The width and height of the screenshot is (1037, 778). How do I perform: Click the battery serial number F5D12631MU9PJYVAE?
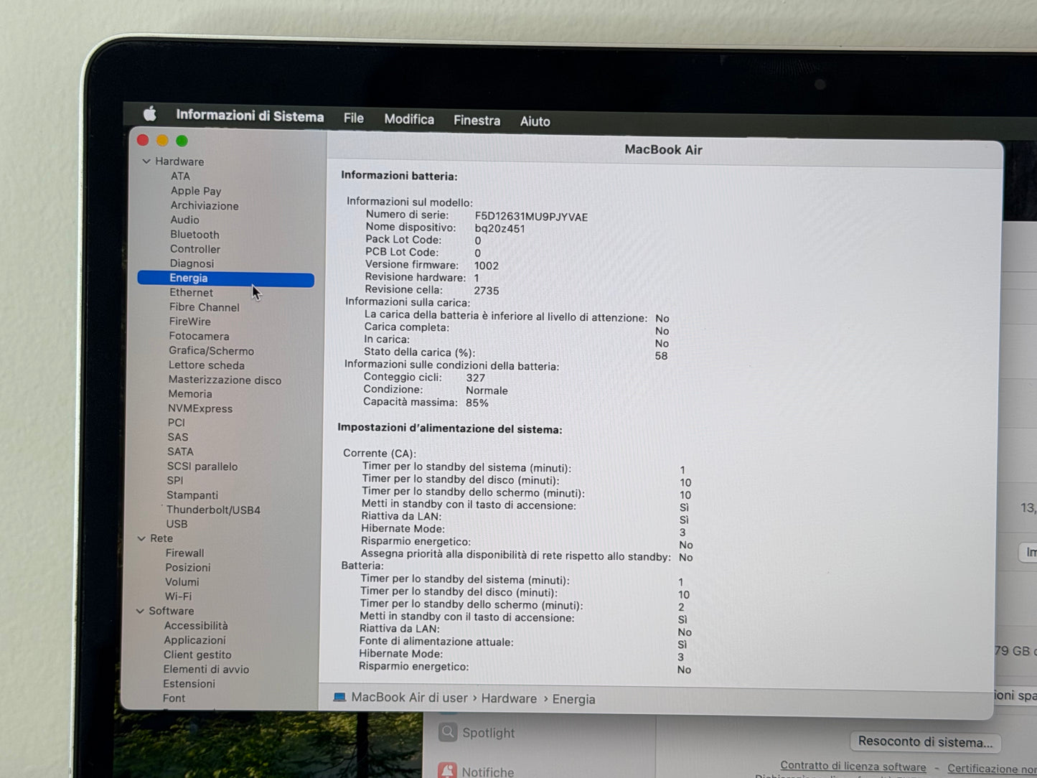pos(531,217)
